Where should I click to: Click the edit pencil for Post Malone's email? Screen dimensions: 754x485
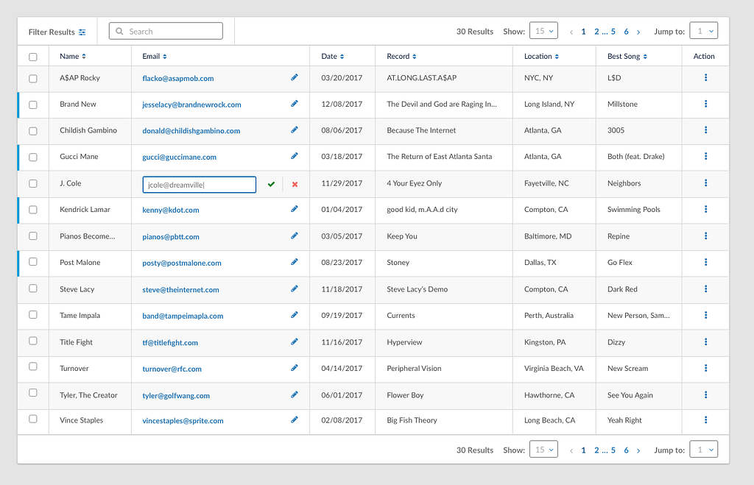pyautogui.click(x=295, y=262)
